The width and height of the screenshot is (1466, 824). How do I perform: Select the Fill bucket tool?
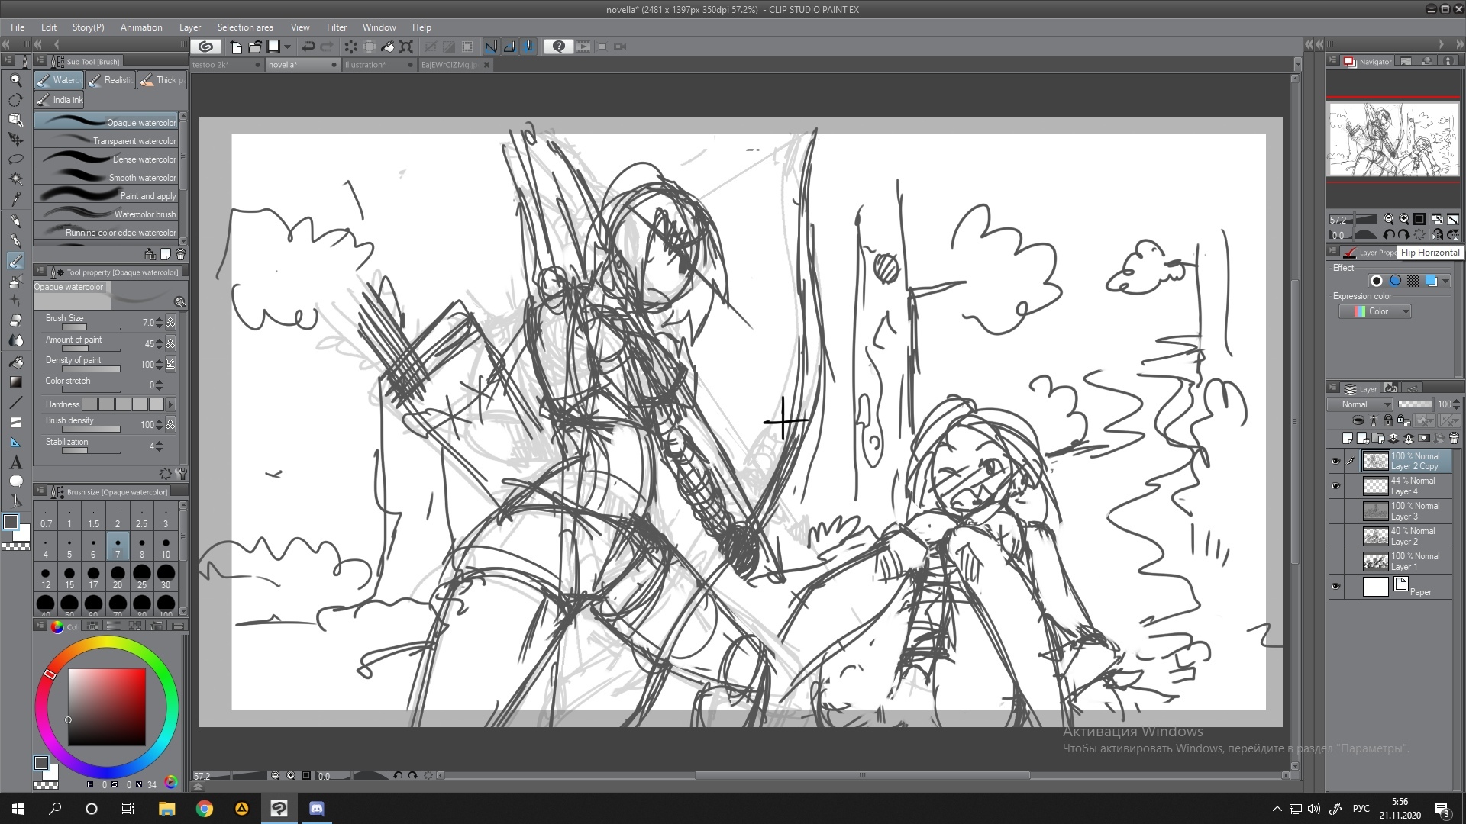(x=15, y=362)
